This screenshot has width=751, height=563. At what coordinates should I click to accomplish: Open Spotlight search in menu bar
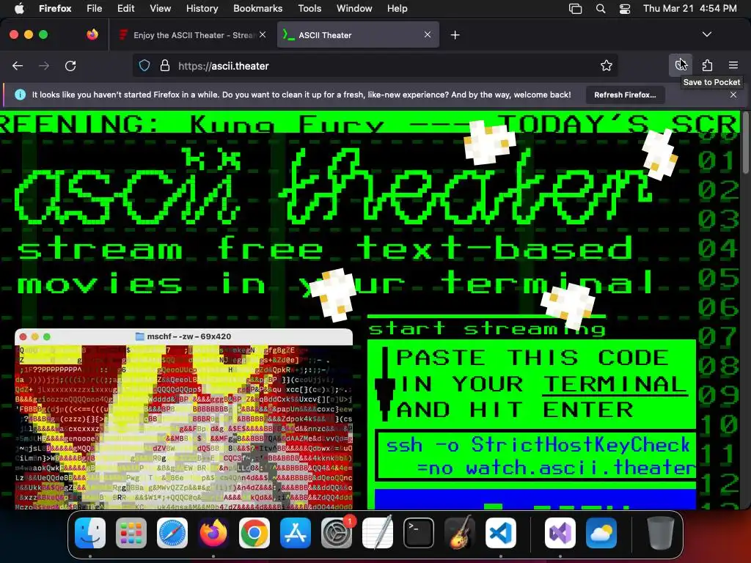point(600,8)
